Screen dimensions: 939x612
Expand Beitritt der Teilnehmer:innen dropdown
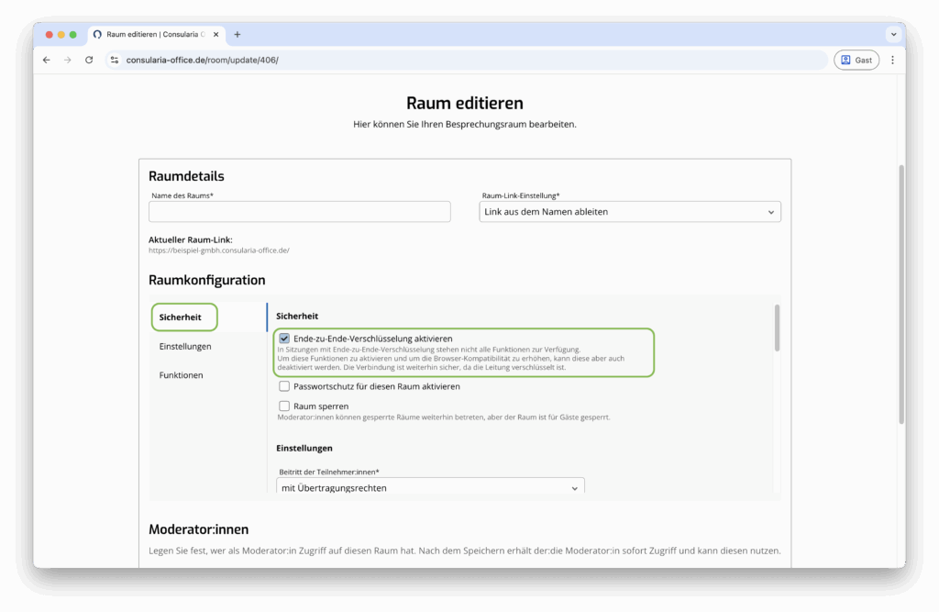(430, 488)
